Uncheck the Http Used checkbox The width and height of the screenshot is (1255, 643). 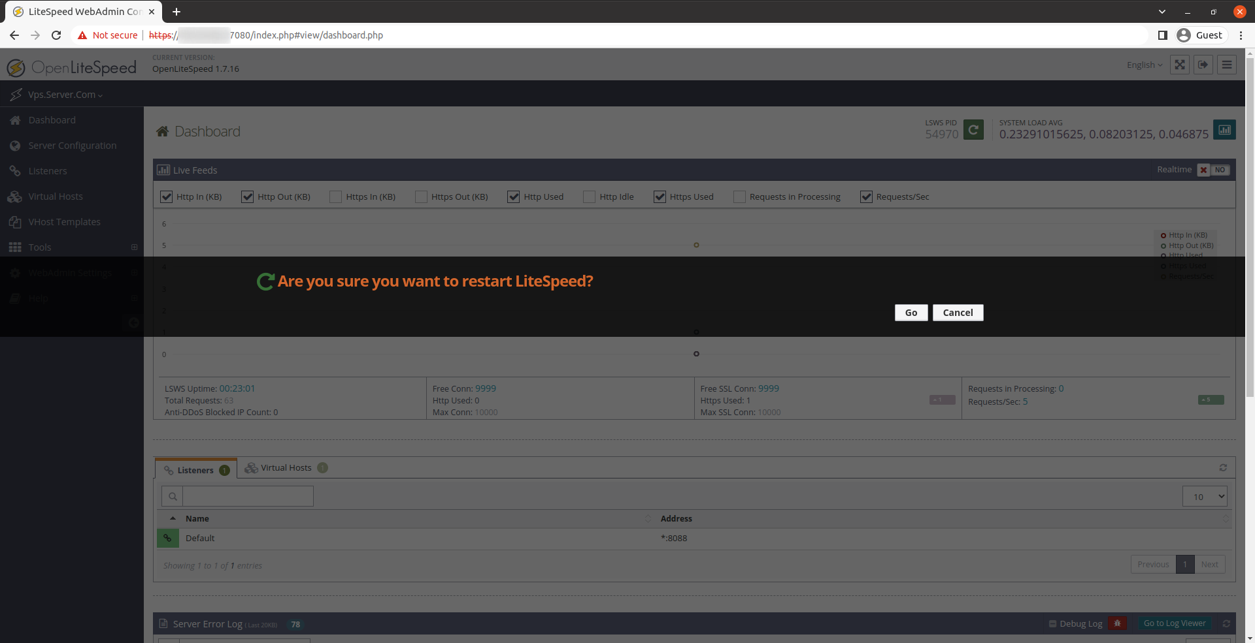(x=514, y=196)
